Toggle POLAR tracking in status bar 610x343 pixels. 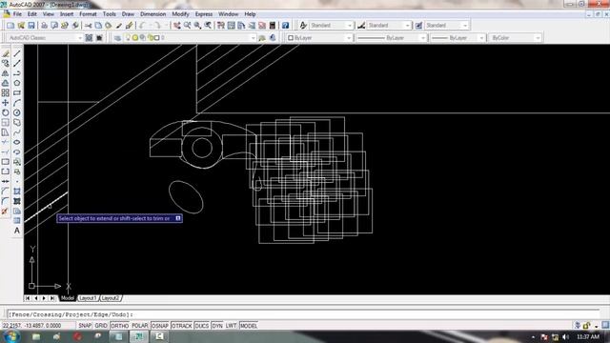point(140,326)
